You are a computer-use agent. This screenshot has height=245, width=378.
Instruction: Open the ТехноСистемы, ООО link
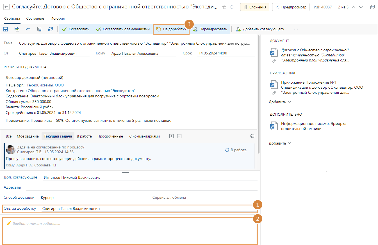(x=45, y=85)
